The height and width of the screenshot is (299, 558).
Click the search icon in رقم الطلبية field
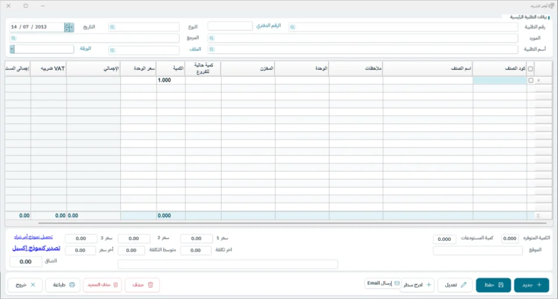[292, 27]
